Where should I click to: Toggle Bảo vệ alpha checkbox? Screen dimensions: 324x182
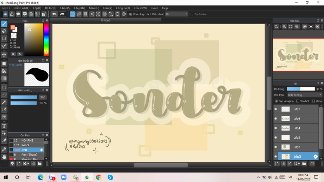pos(276,101)
